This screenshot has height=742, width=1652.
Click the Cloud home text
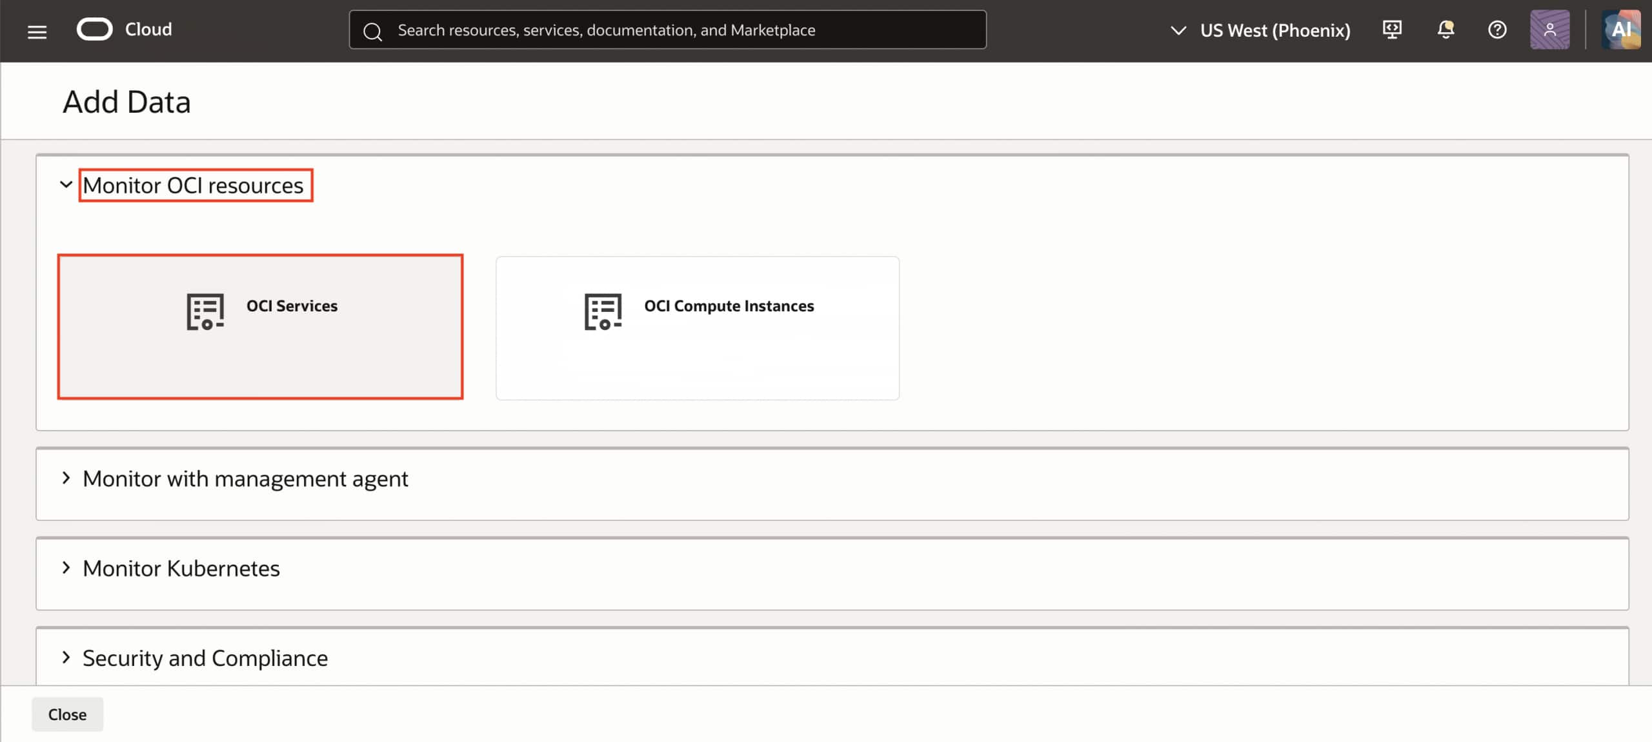point(148,30)
